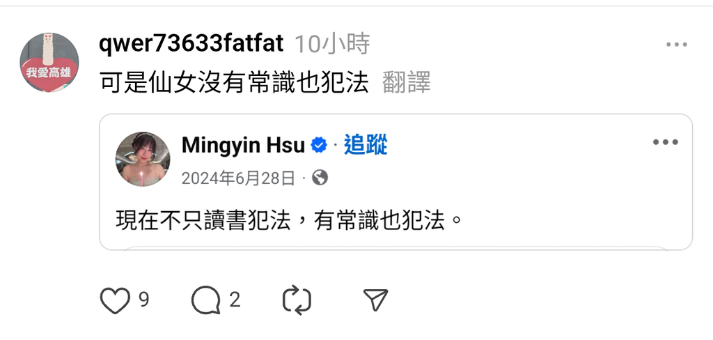Follow Mingyin Hsu with 追蹤 button
Screen dimensions: 713x340
[366, 145]
